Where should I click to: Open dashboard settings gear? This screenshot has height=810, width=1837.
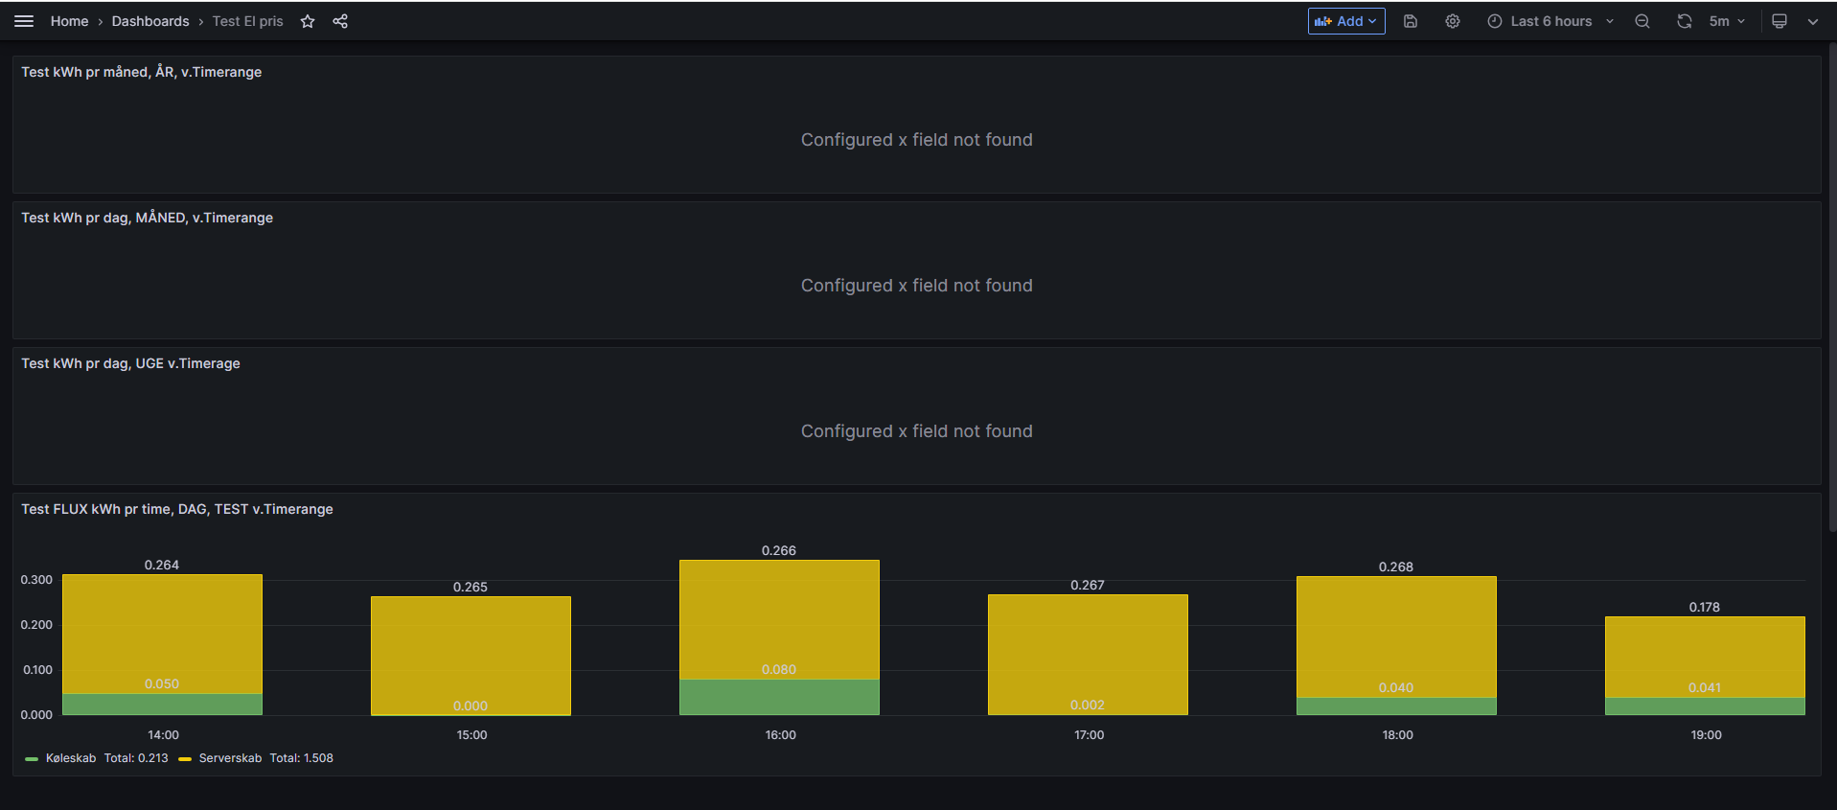pyautogui.click(x=1453, y=21)
